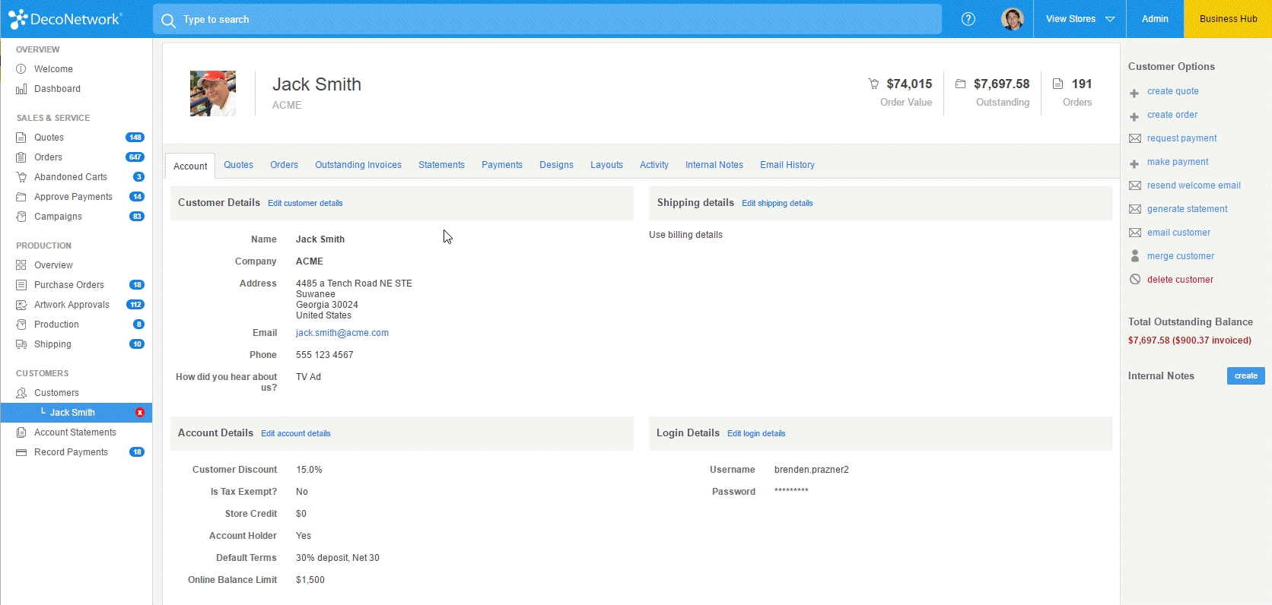Close the Jack Smith sidebar entry
This screenshot has width=1272, height=605.
pyautogui.click(x=139, y=413)
